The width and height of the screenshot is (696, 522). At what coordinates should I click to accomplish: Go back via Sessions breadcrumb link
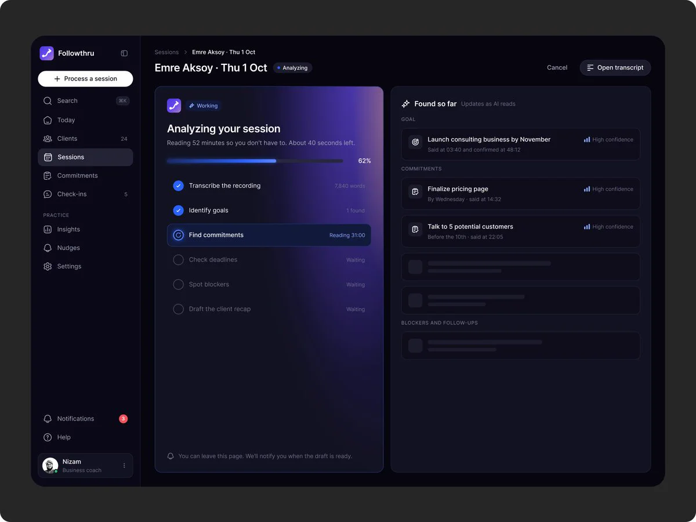166,52
